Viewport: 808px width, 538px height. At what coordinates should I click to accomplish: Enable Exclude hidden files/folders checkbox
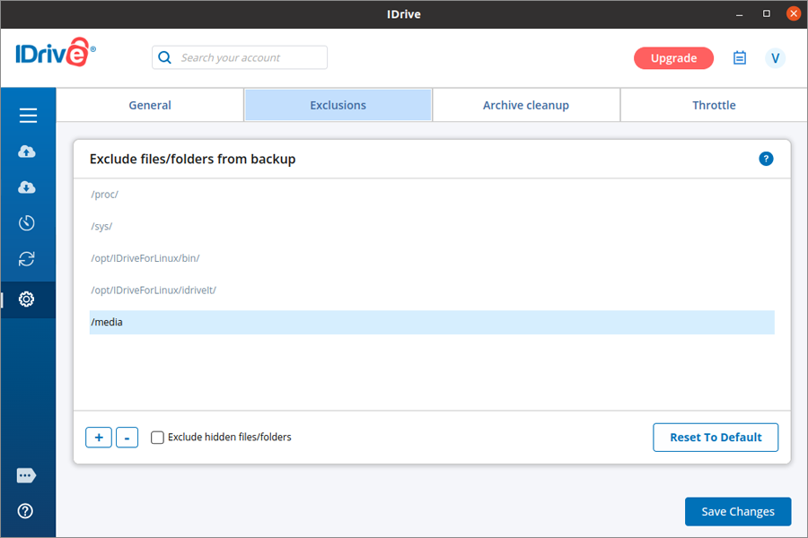point(158,438)
